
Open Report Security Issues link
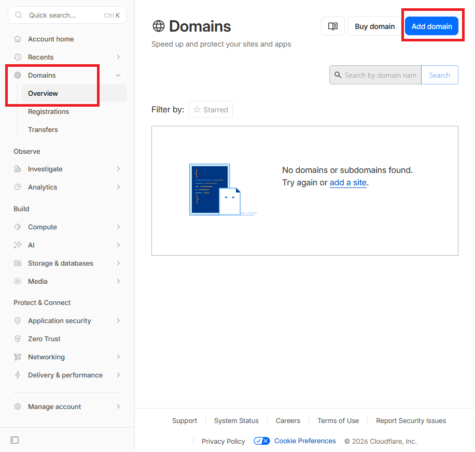411,421
